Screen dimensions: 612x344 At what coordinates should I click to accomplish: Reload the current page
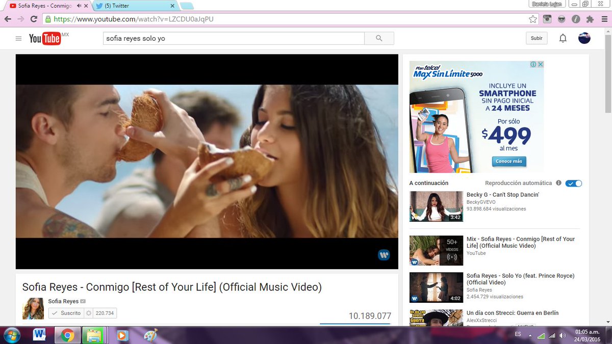[34, 19]
